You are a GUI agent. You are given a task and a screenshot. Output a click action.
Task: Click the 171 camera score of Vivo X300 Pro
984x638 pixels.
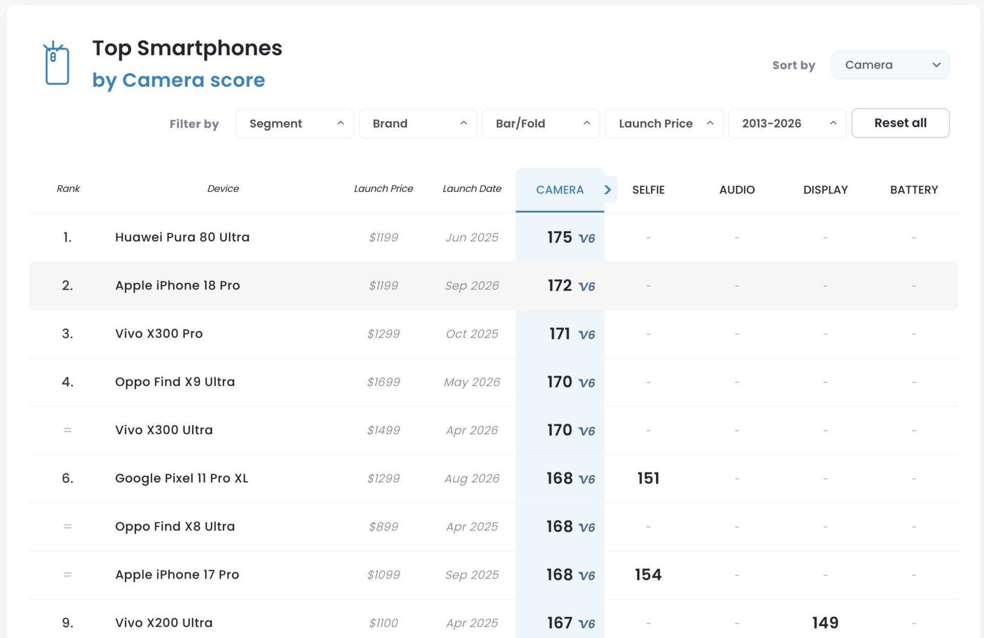[560, 333]
